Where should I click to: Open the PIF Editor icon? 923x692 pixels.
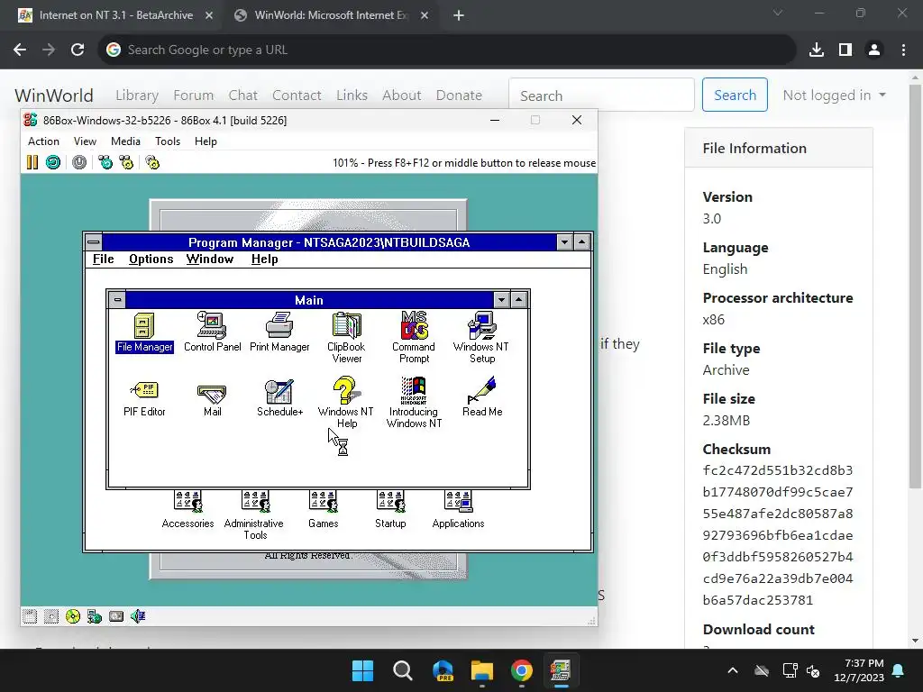point(144,397)
